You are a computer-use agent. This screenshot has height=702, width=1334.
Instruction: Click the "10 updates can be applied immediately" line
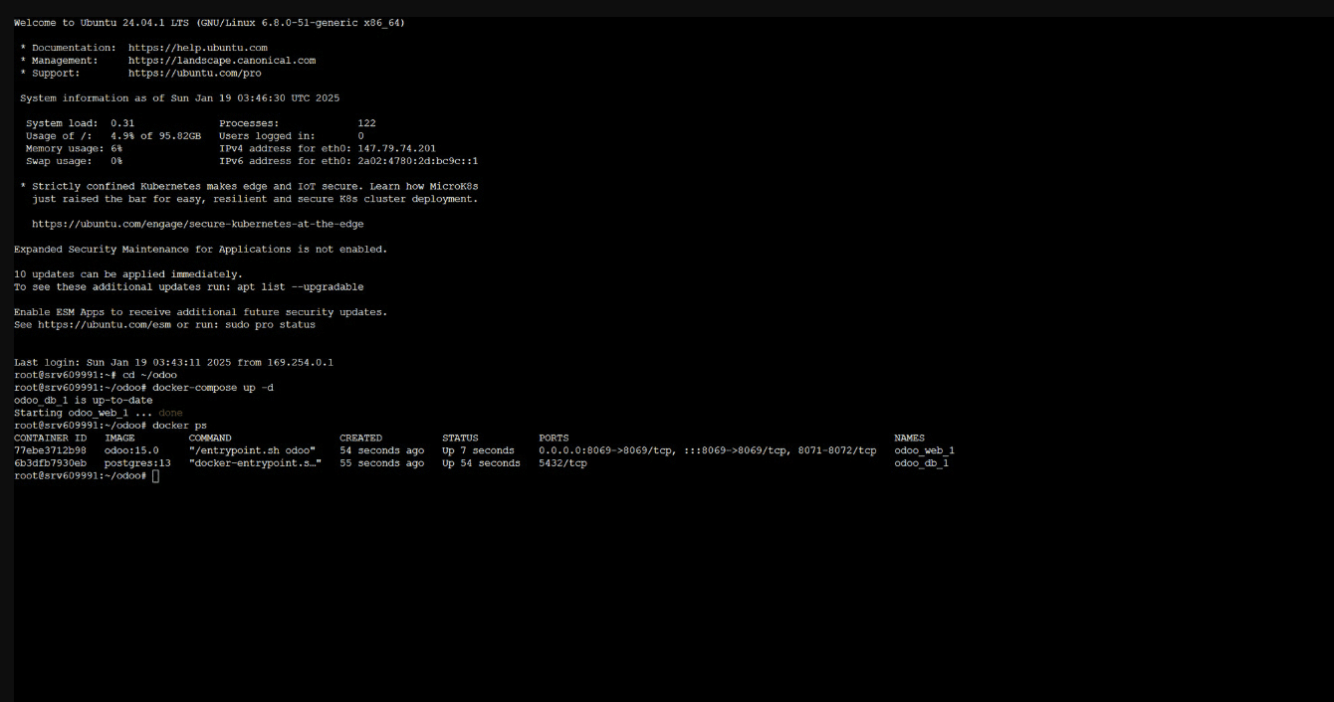pyautogui.click(x=128, y=274)
